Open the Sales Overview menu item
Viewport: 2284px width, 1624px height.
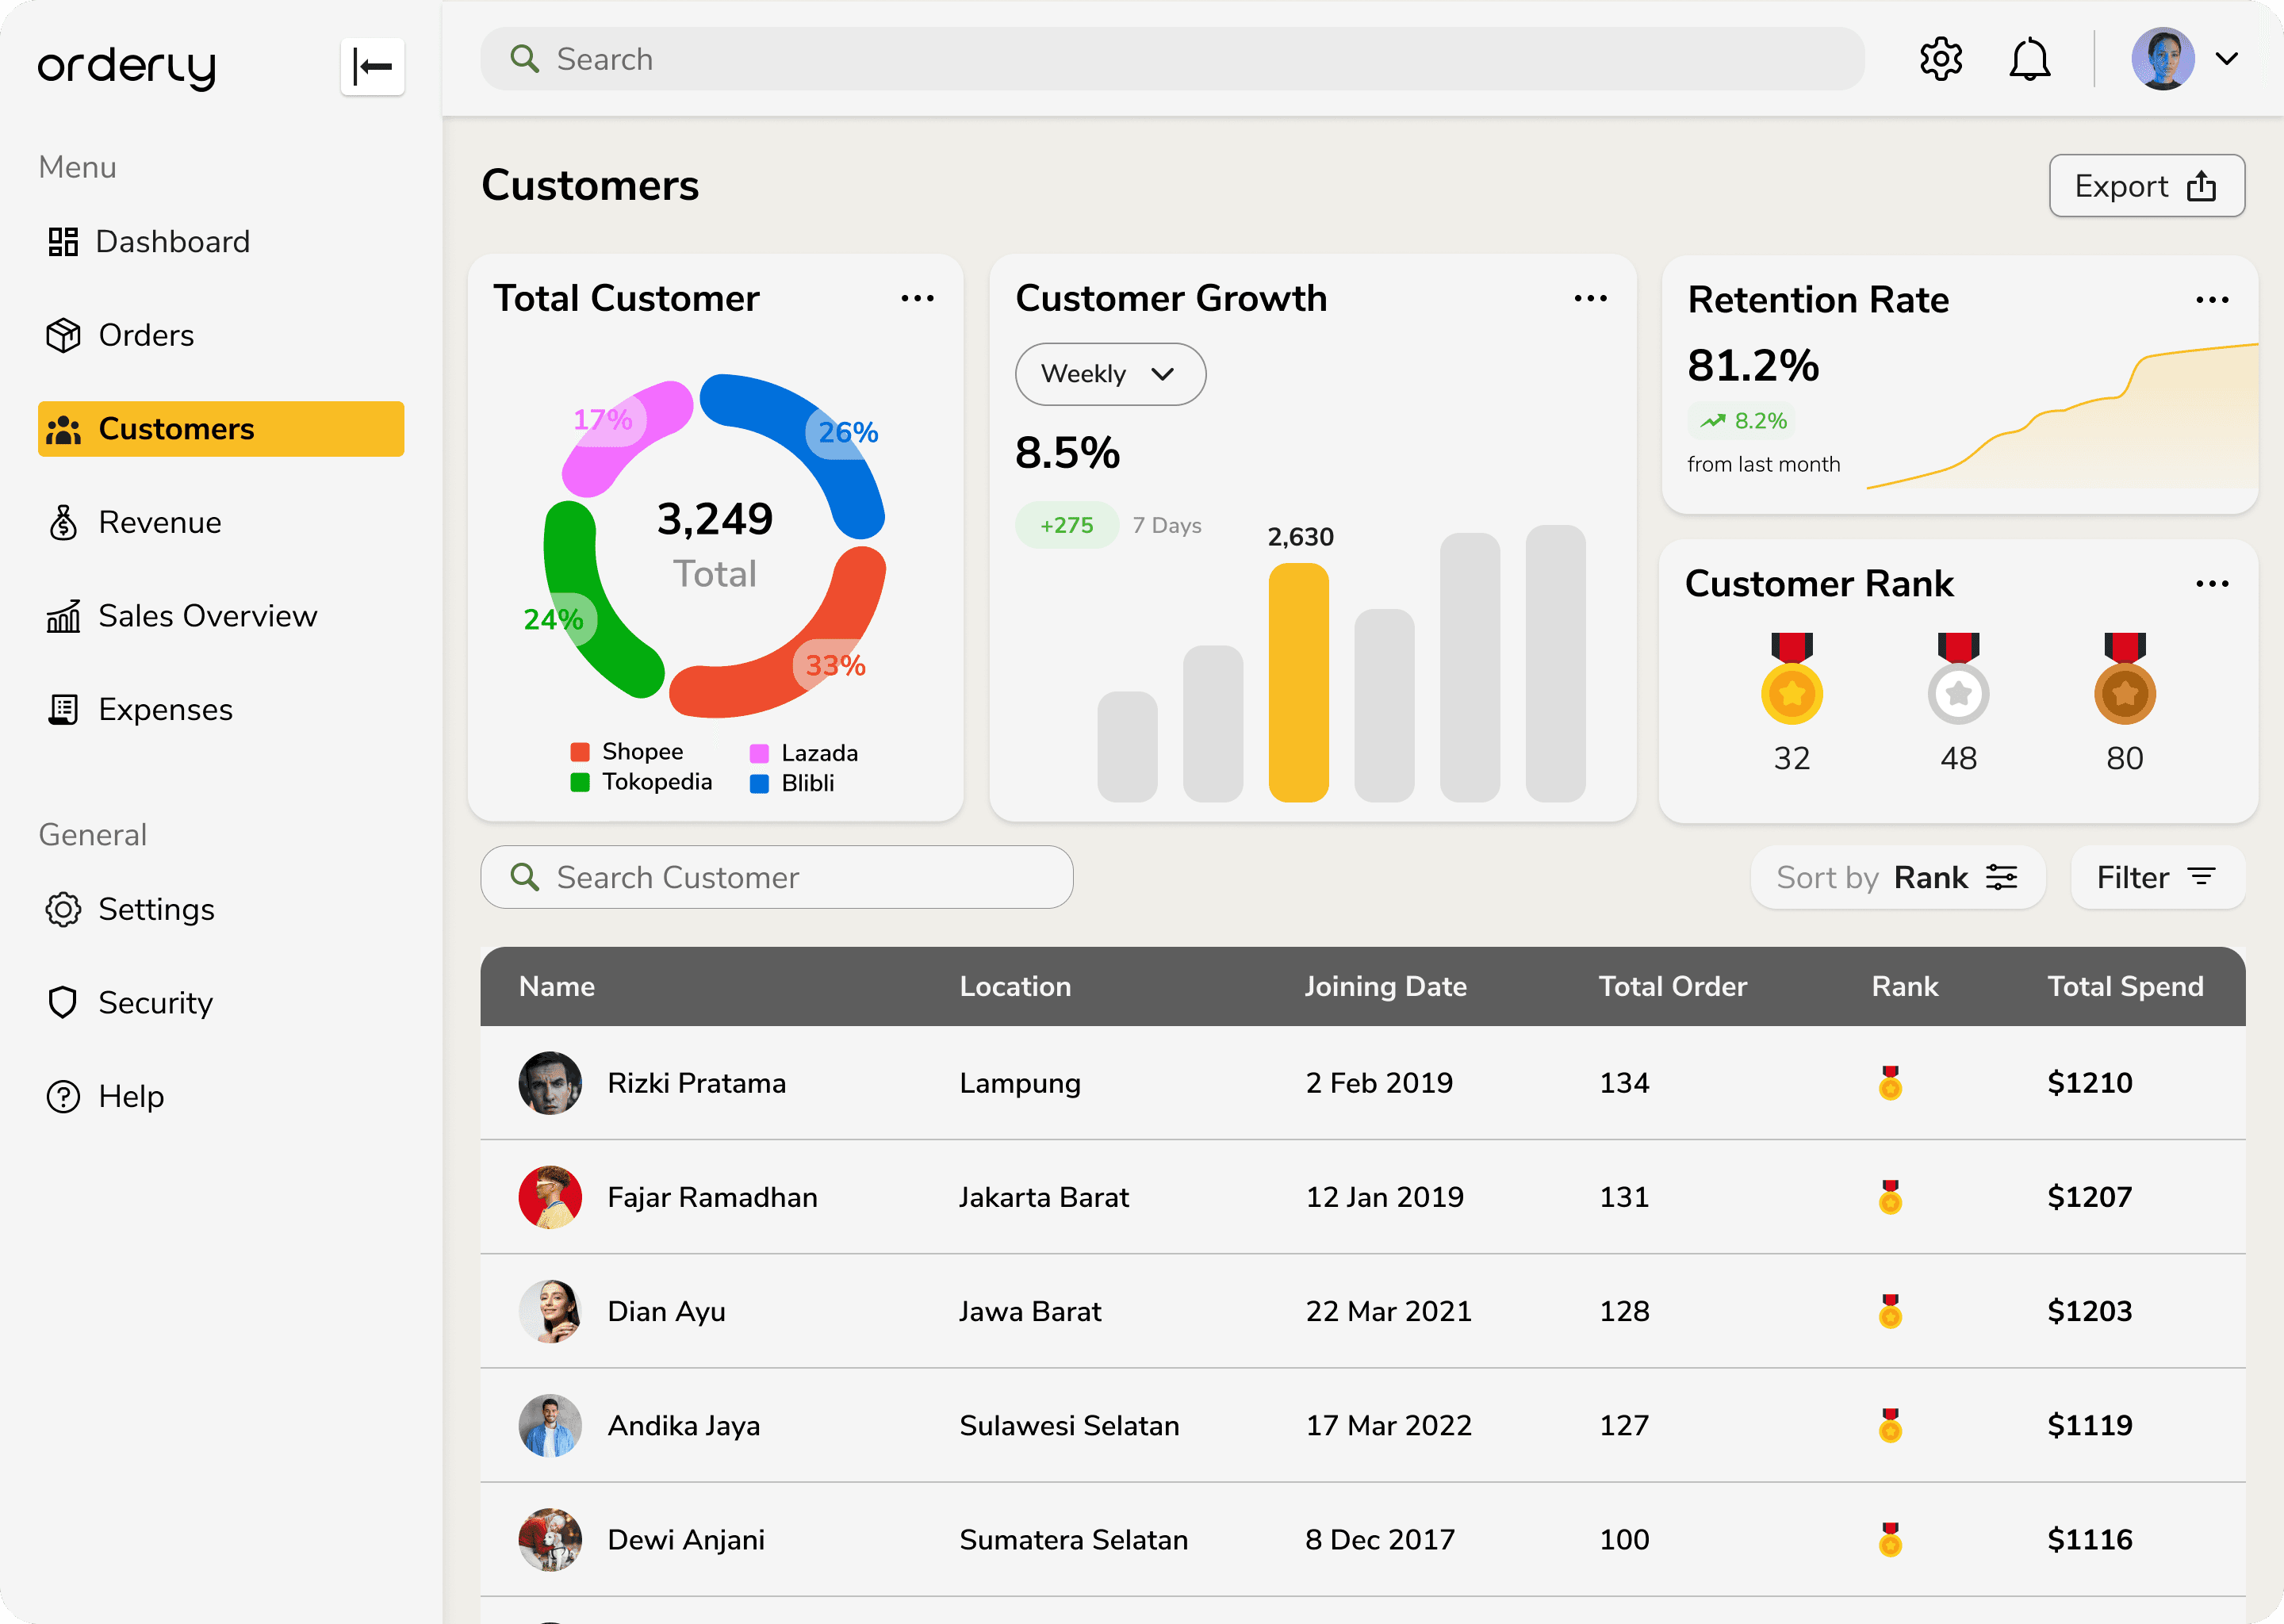pos(207,616)
